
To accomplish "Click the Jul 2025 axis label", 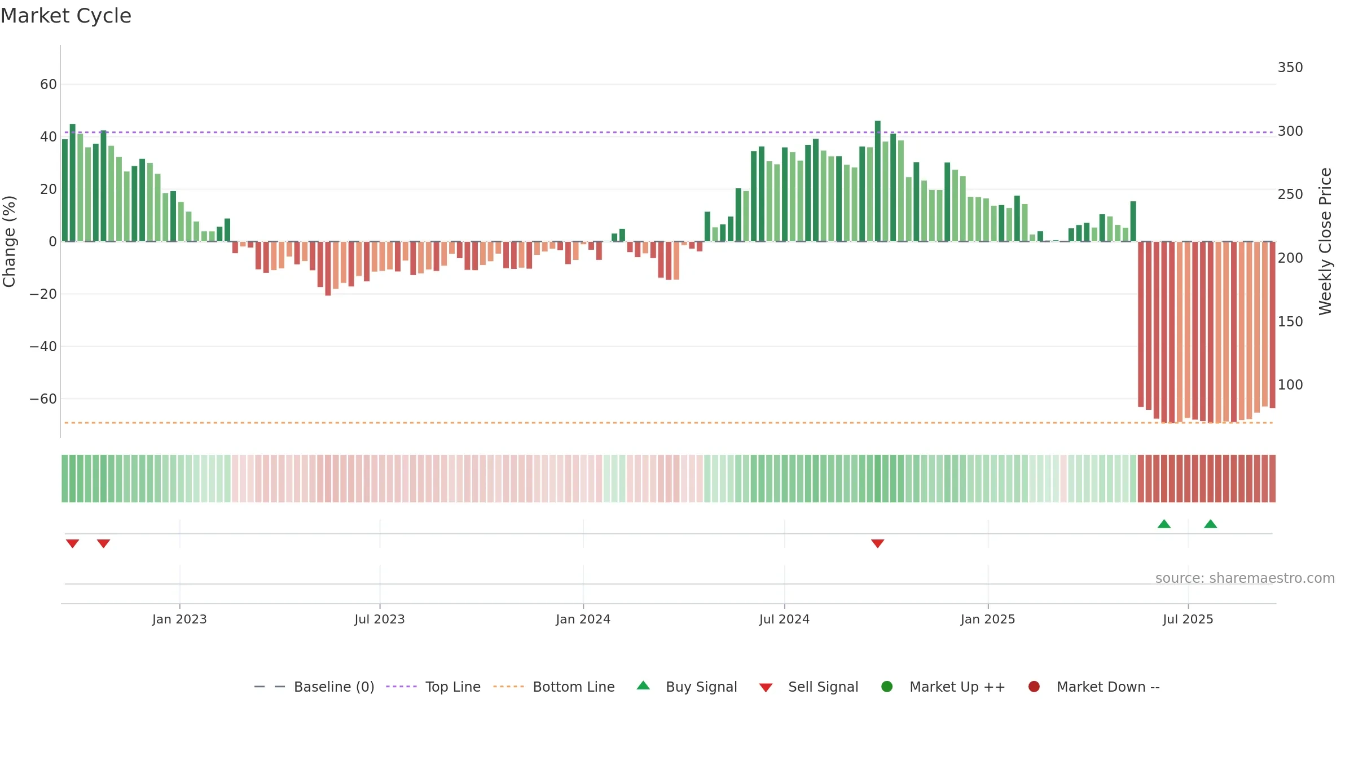I will pos(1188,620).
